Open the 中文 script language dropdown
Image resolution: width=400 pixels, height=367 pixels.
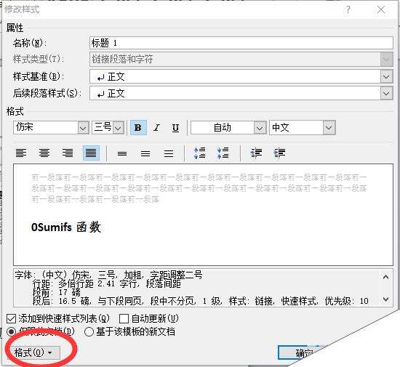[x=329, y=127]
